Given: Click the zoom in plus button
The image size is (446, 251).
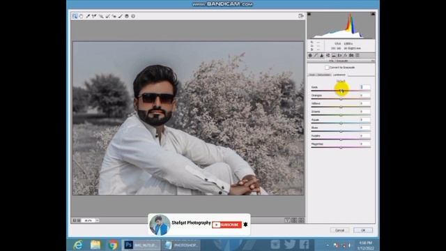Looking at the screenshot, I should [79, 220].
